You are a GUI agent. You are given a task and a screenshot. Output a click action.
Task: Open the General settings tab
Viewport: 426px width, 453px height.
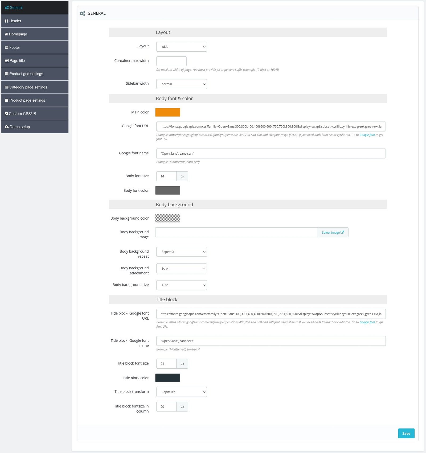35,8
